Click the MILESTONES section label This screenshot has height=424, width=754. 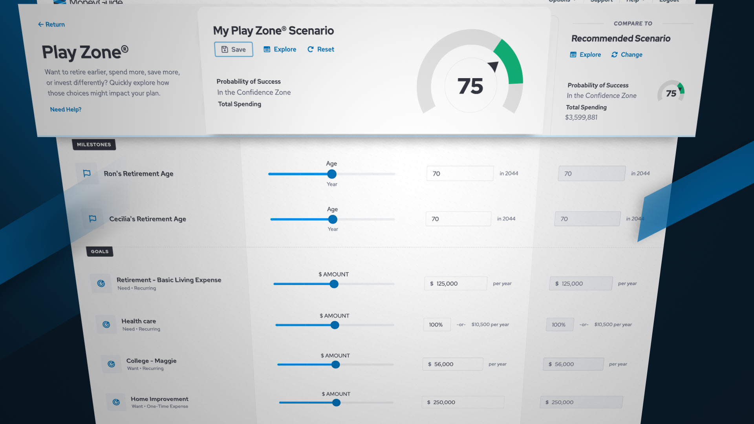[94, 144]
